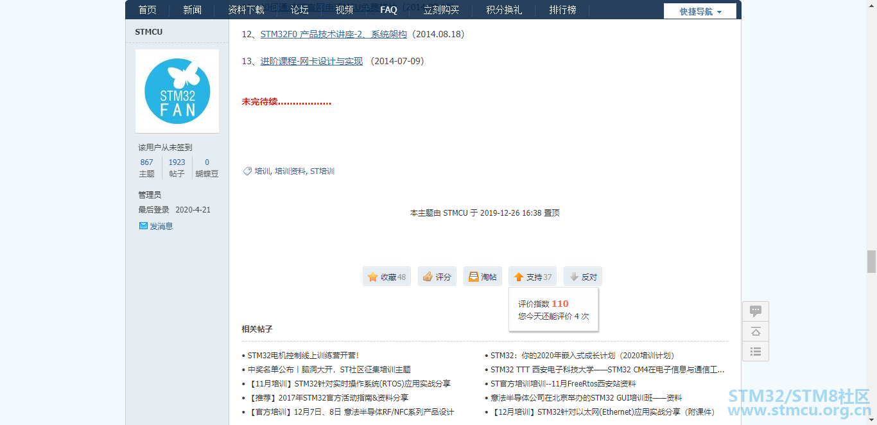
Task: Click 867 主题 count
Action: coord(147,168)
